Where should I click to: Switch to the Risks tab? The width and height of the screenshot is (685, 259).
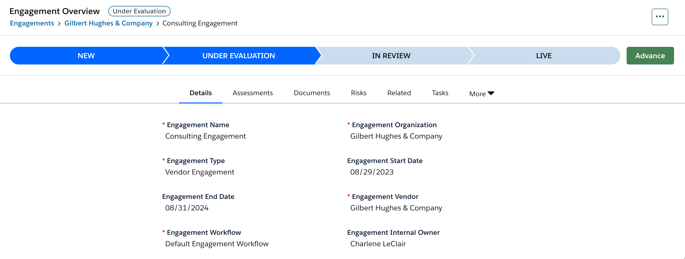(359, 93)
